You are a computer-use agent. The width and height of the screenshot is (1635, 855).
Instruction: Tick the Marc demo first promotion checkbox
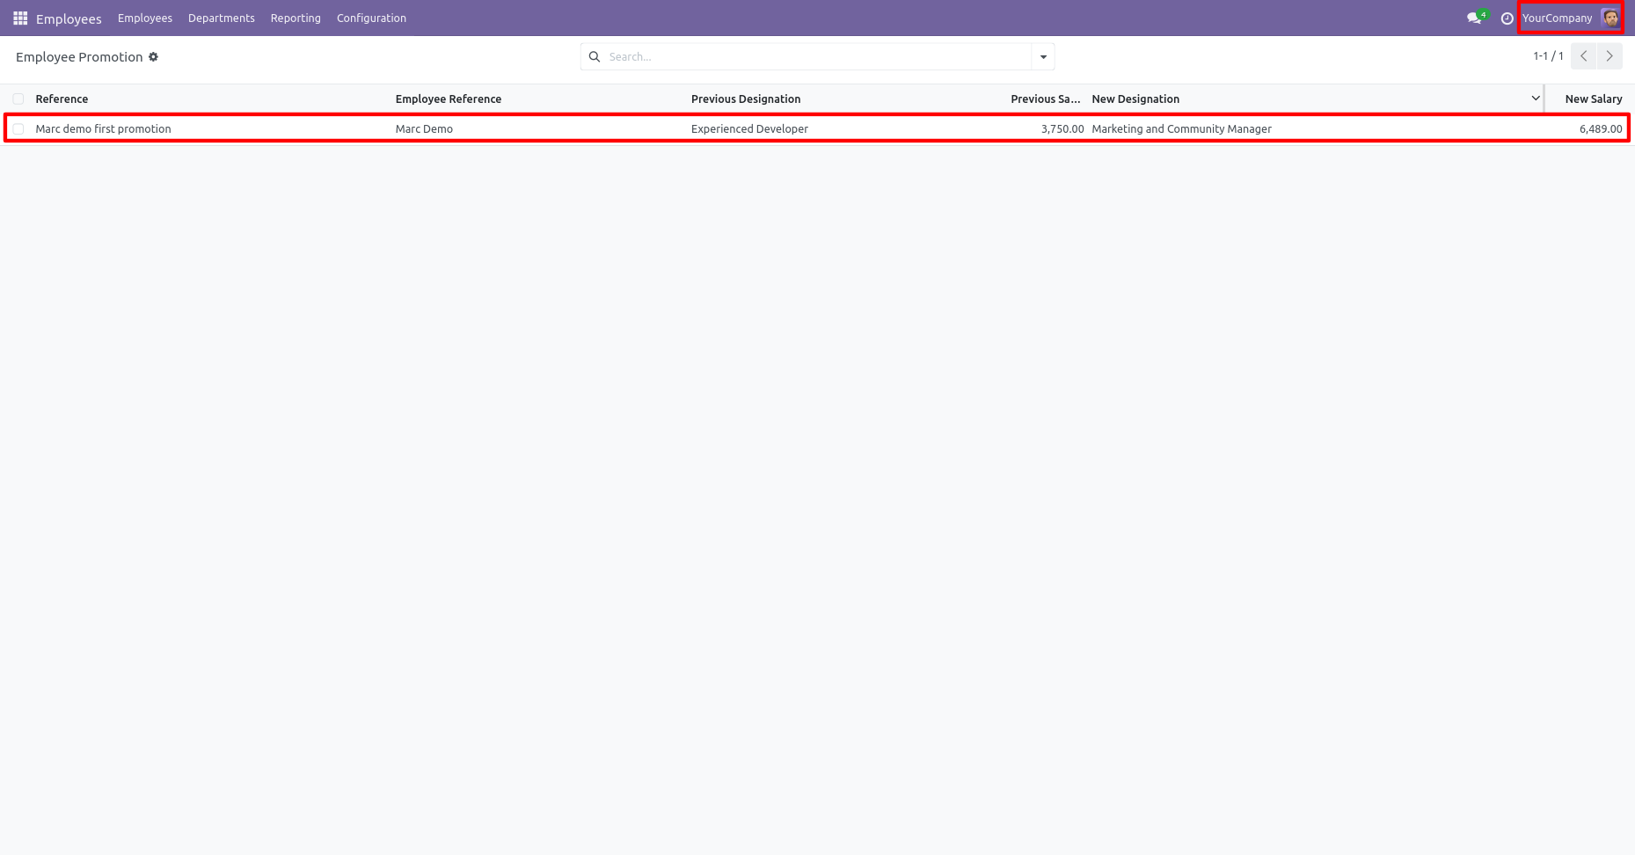point(18,128)
